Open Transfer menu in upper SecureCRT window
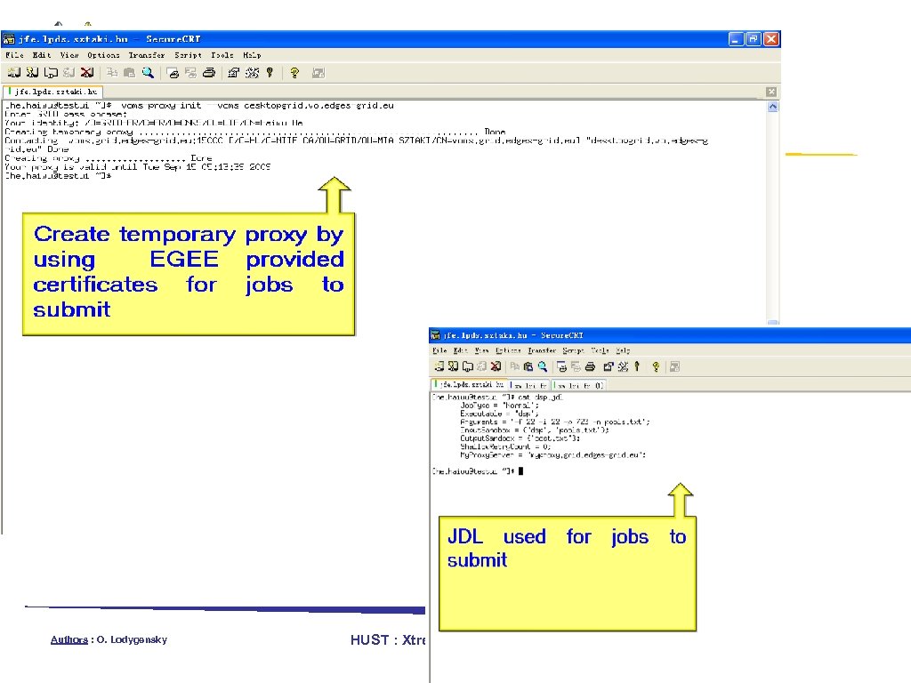 pyautogui.click(x=147, y=55)
